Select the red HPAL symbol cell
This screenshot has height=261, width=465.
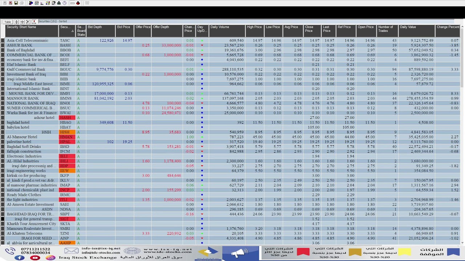[x=67, y=142]
